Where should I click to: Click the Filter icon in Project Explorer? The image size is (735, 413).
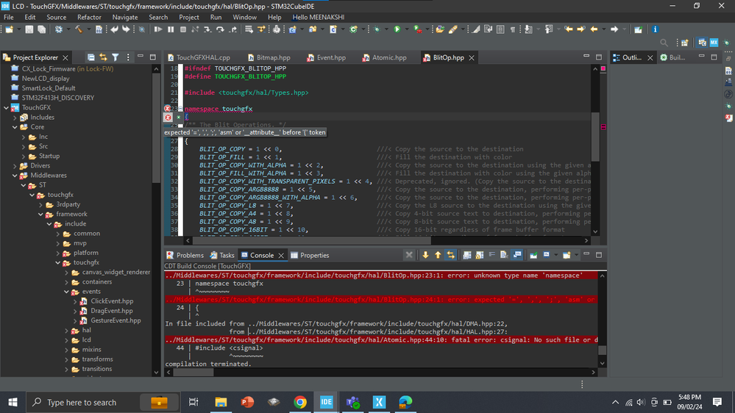coord(116,57)
